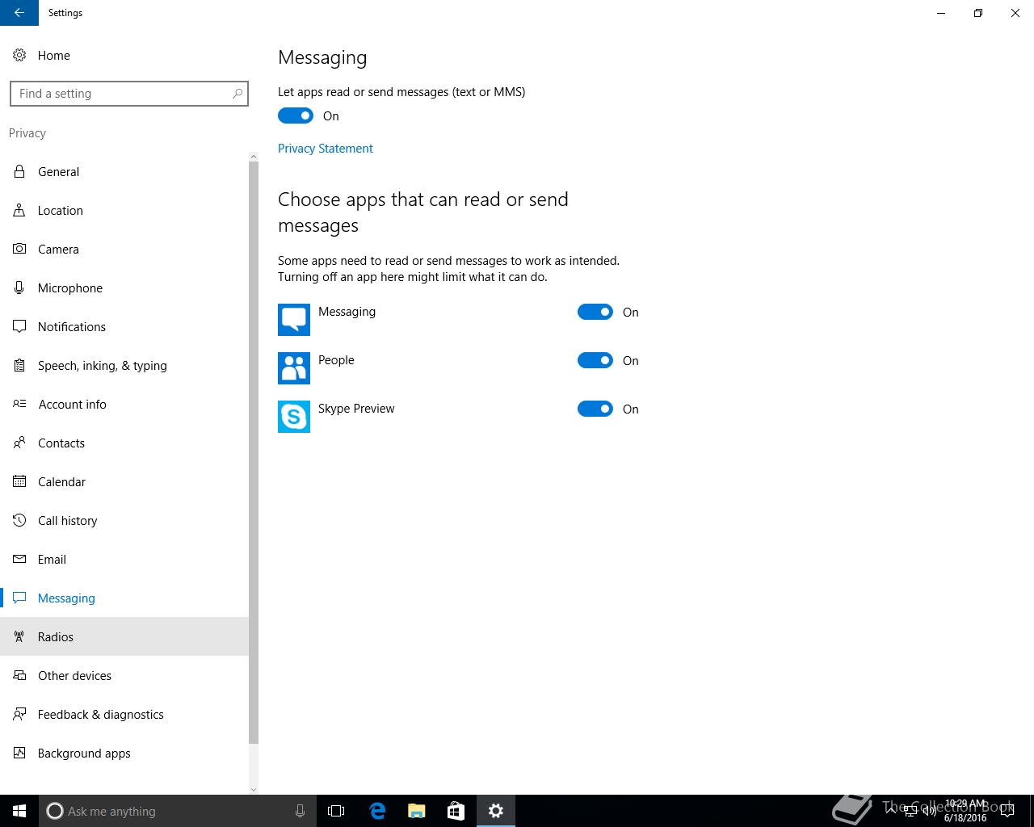Show hidden system tray icons
This screenshot has height=827, width=1034.
point(889,809)
